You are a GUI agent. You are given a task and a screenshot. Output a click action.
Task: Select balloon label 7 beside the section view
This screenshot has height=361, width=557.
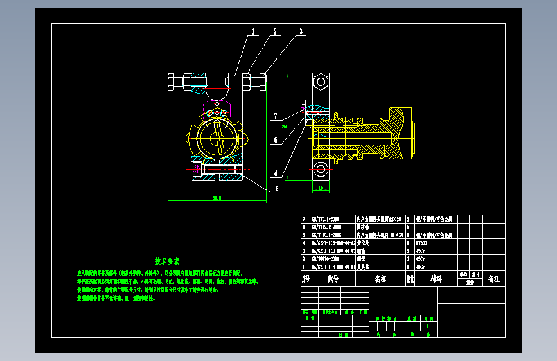click(276, 116)
